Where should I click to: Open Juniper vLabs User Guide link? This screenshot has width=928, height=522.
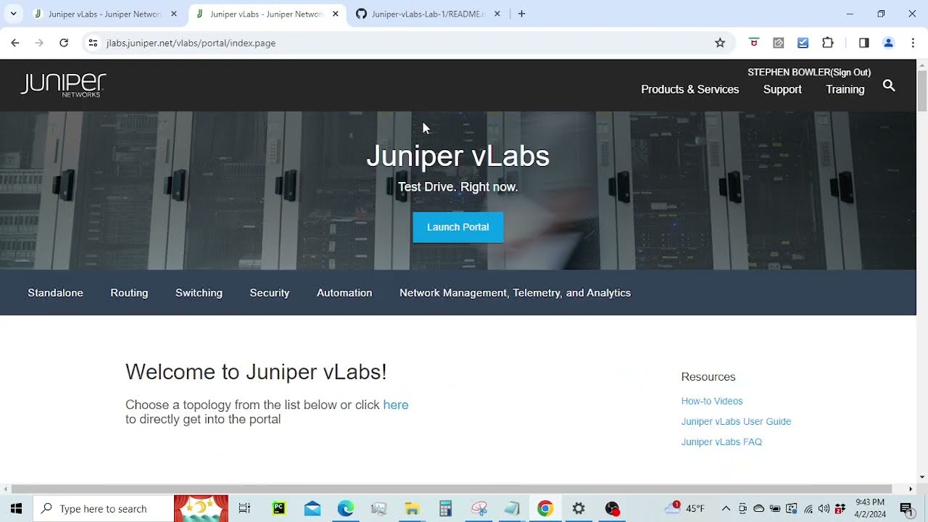pyautogui.click(x=736, y=421)
